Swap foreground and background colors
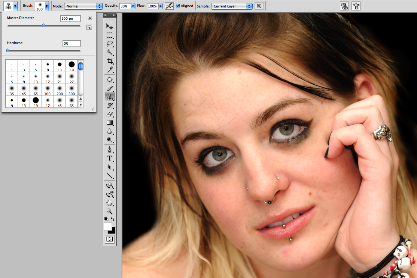This screenshot has width=417, height=278. tap(113, 219)
